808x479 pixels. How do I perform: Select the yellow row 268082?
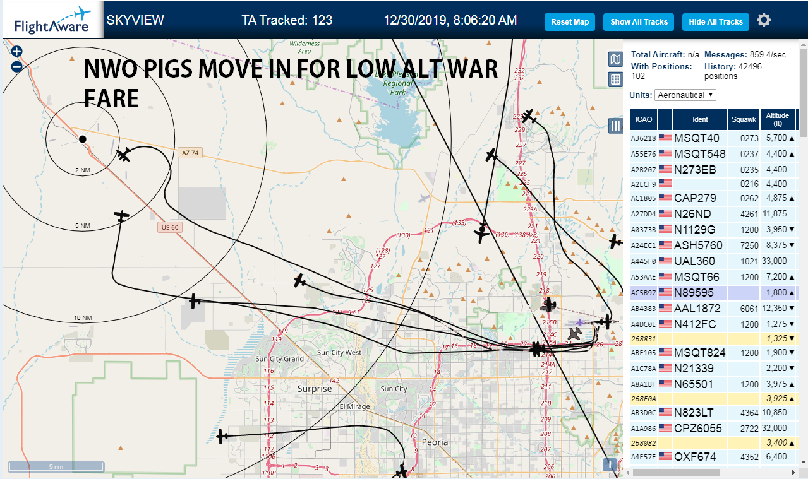(x=714, y=442)
